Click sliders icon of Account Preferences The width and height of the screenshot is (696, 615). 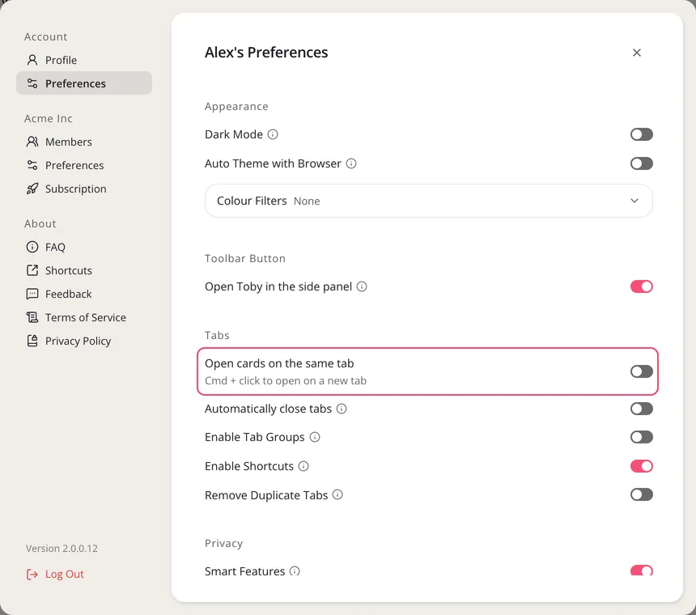coord(32,83)
